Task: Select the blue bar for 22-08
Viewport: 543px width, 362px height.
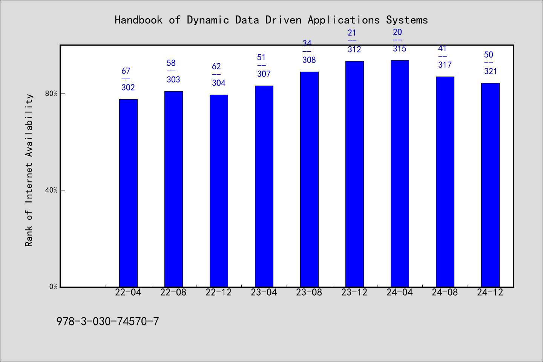Action: point(173,189)
